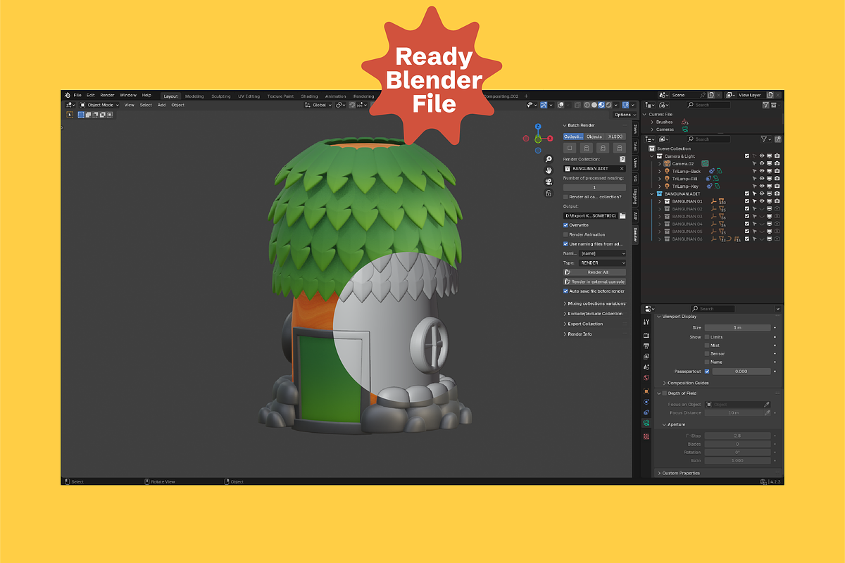Open the Object properties orange square icon
Screen dimensions: 845x563
tap(646, 391)
